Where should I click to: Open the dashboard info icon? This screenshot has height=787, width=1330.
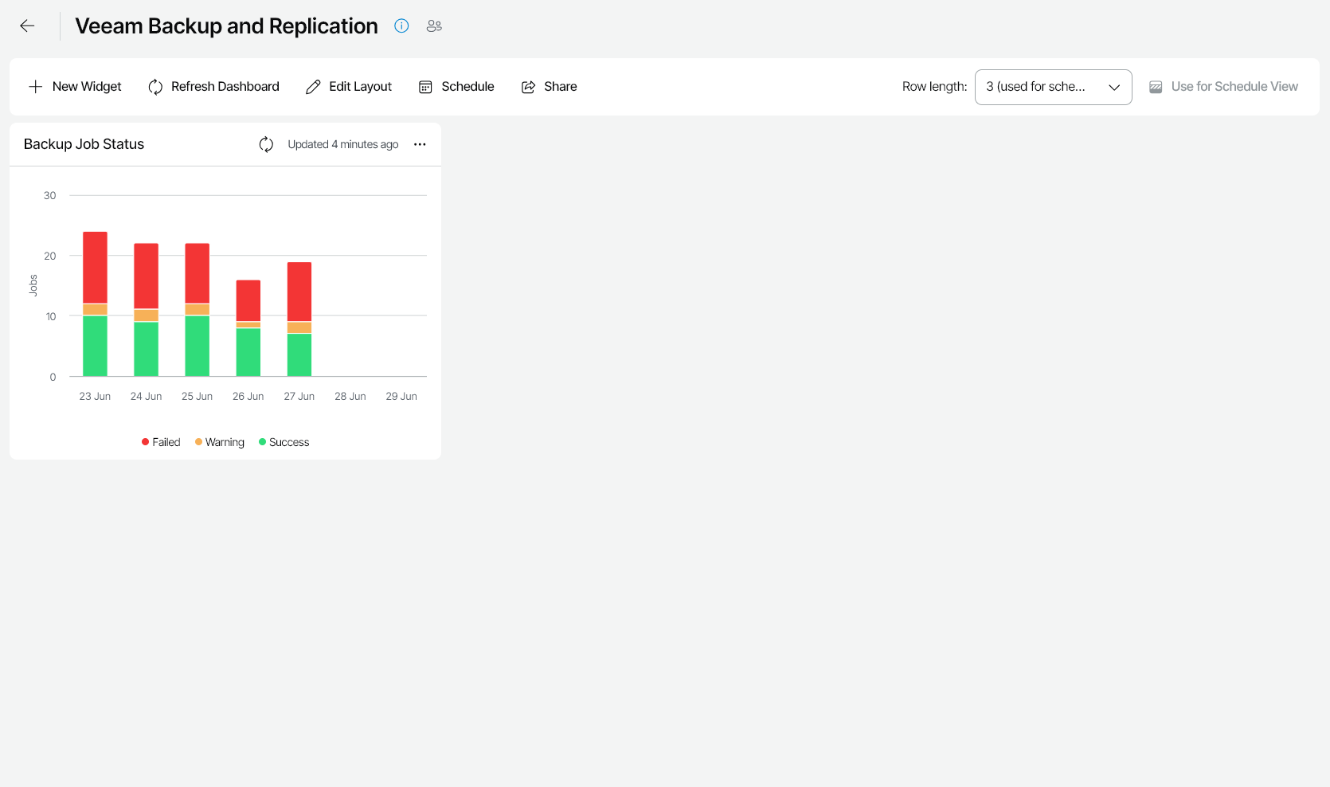(401, 26)
